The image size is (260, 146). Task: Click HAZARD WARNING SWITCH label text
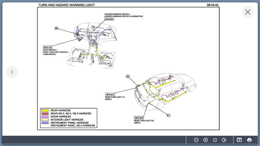[x=117, y=14]
